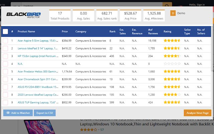214x134 pixels.
Task: Sort by Category column header
Action: pyautogui.click(x=81, y=31)
